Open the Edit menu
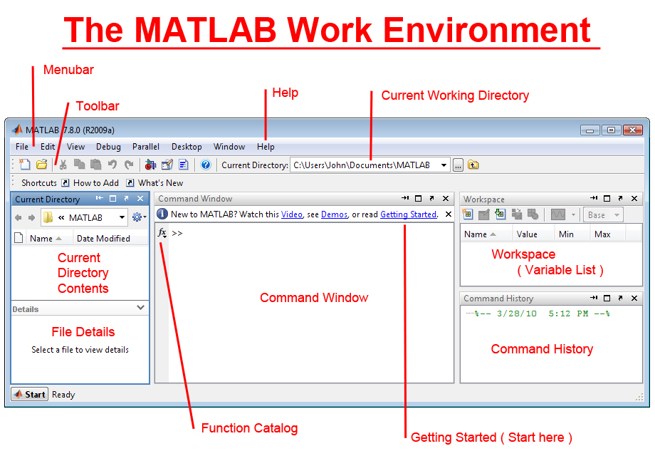The image size is (655, 451). point(48,147)
